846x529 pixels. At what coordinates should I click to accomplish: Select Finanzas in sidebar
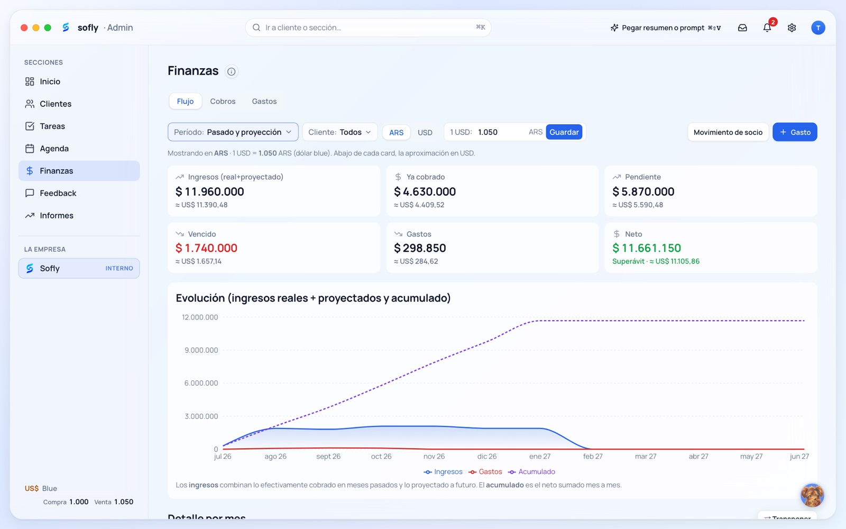pyautogui.click(x=79, y=171)
